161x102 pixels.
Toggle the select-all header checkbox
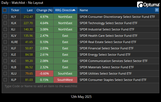coord(5,10)
